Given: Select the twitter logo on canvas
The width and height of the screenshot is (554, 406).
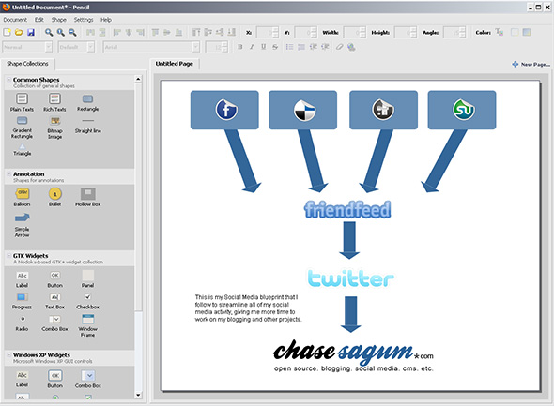Looking at the screenshot, I should click(351, 278).
